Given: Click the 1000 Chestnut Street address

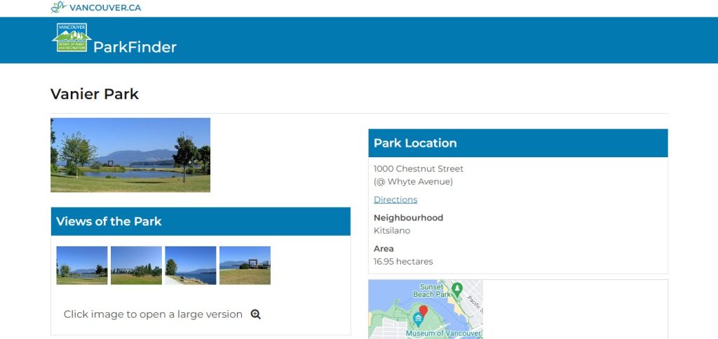Looking at the screenshot, I should tap(419, 168).
